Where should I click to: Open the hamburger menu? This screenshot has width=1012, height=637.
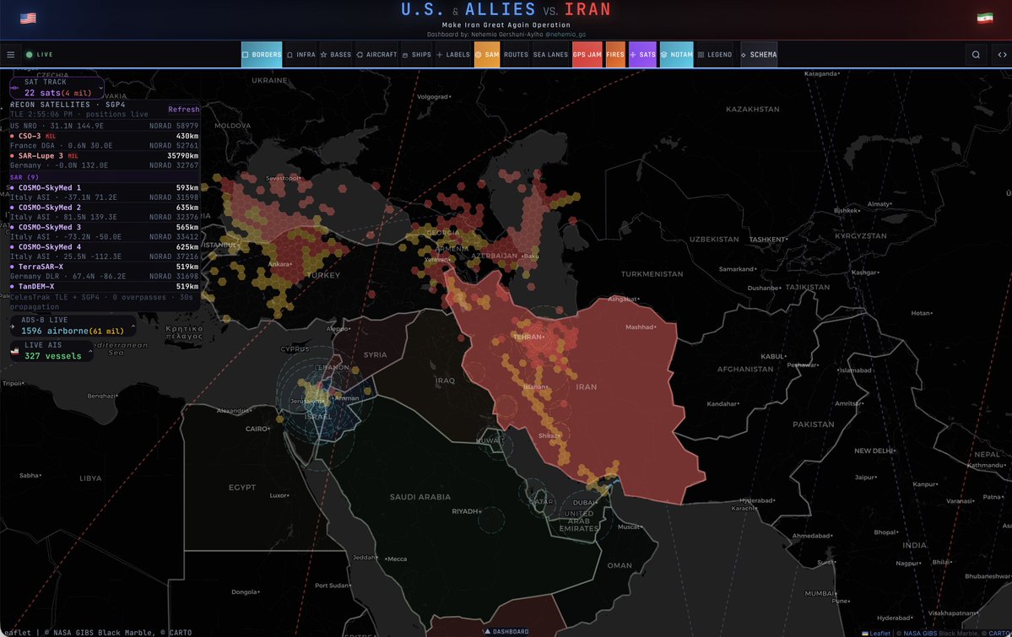point(11,55)
